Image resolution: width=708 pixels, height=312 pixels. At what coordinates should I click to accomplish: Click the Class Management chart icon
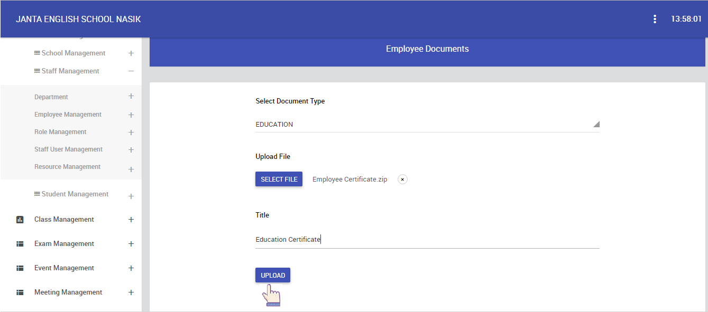click(x=20, y=220)
